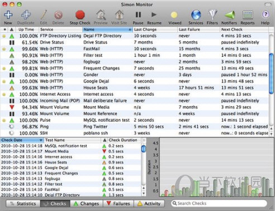
Task: Switch to the Statistics tab
Action: tap(23, 204)
